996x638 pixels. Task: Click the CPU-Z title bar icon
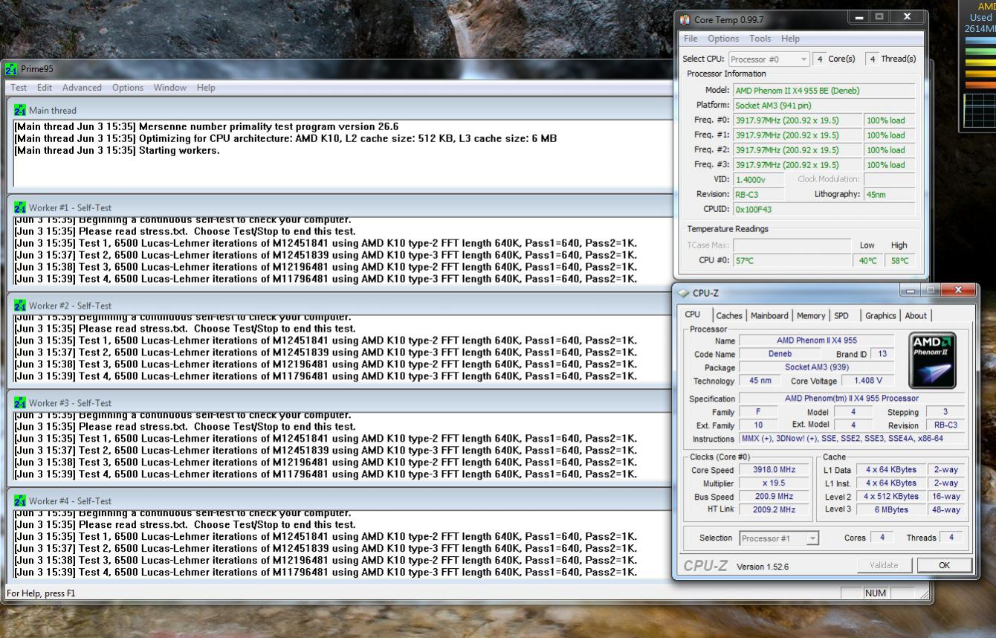tap(684, 293)
